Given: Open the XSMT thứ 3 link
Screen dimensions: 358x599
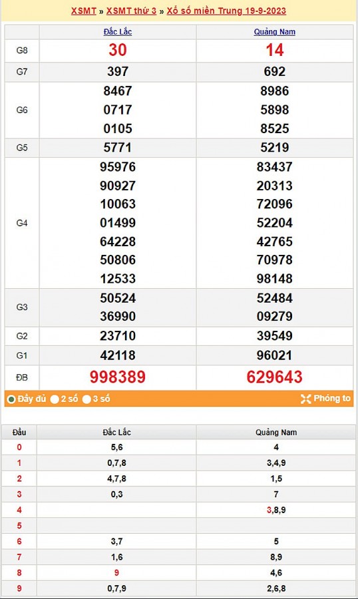Looking at the screenshot, I should (x=132, y=11).
